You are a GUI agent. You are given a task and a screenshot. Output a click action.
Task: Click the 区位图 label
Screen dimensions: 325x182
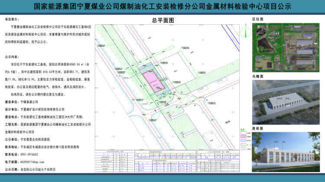pos(258,20)
